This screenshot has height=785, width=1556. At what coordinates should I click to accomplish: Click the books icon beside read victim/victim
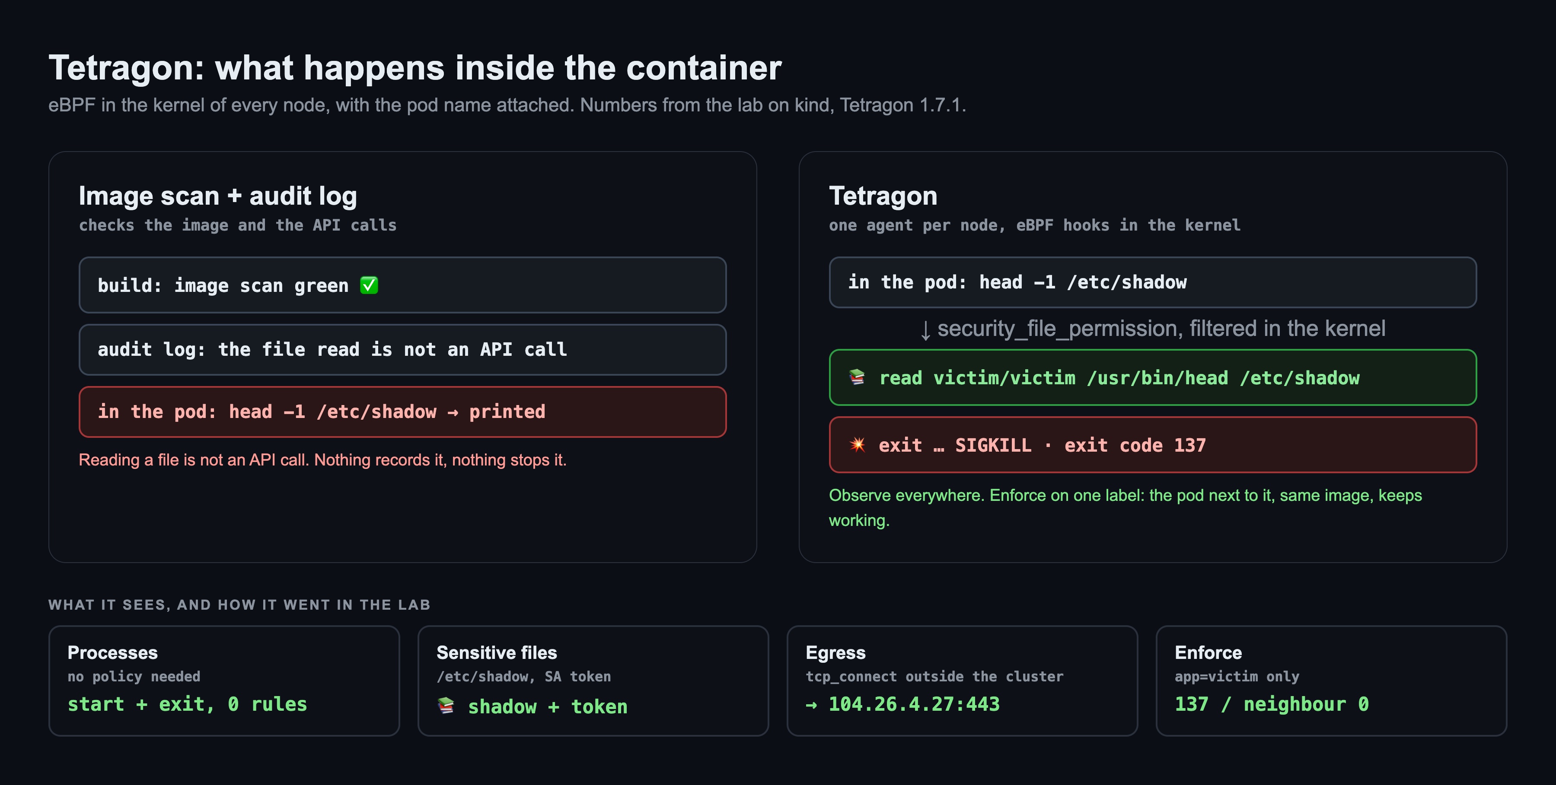[x=857, y=378]
